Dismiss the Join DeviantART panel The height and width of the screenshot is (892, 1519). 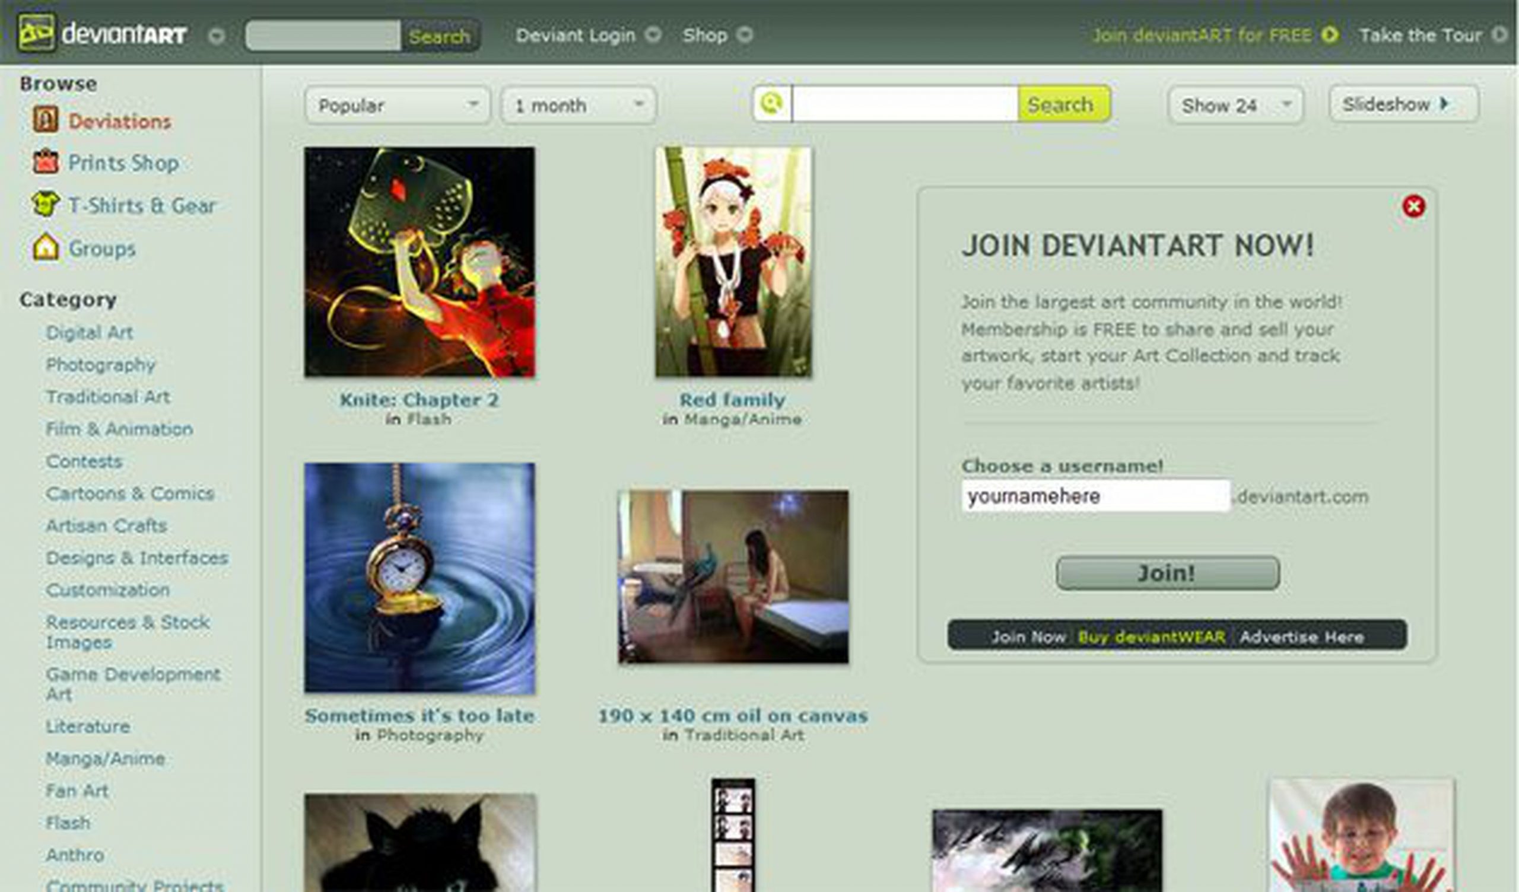click(x=1414, y=206)
